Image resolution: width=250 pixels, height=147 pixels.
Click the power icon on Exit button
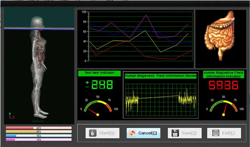coord(216,133)
